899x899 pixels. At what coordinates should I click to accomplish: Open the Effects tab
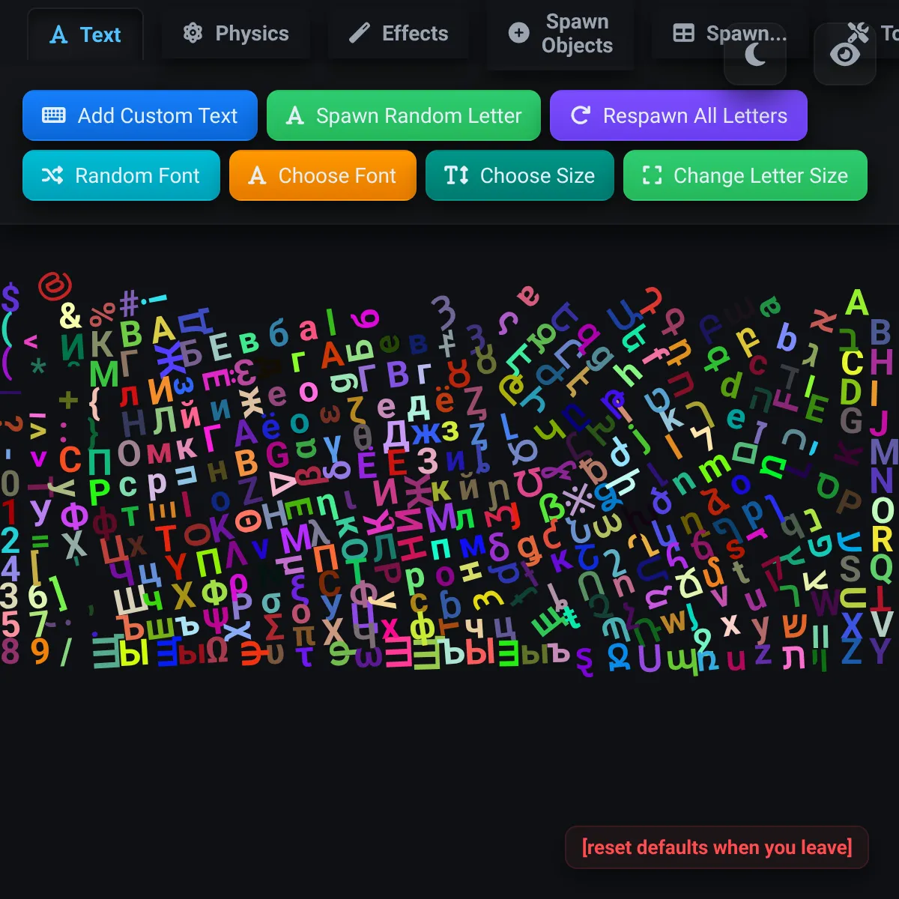tap(399, 34)
